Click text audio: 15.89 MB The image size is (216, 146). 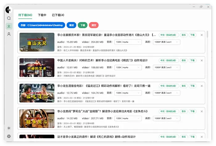point(67,42)
